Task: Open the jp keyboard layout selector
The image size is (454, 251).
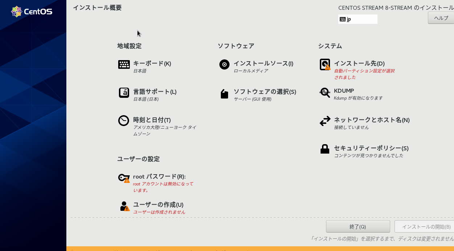Action: point(357,19)
